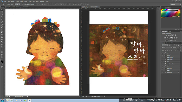
Task: Click the lock position icon
Action: [x=170, y=50]
